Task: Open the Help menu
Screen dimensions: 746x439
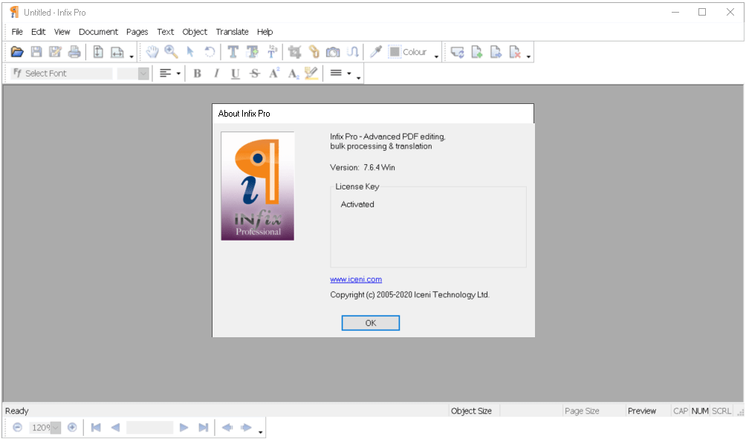Action: (x=265, y=32)
